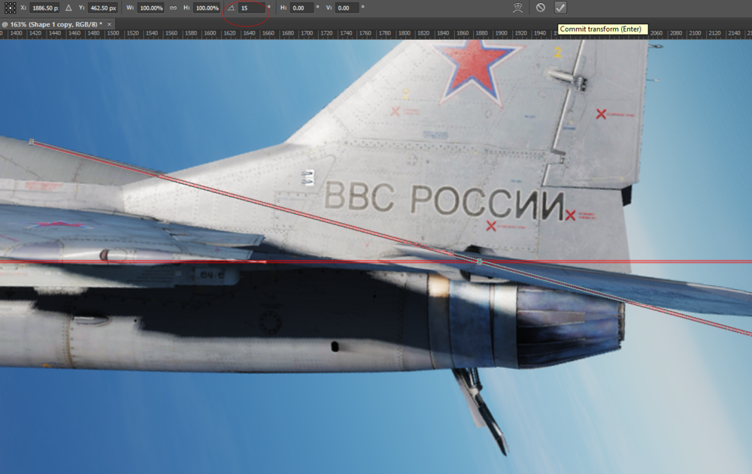This screenshot has height=474, width=752.
Task: Click the vertical skew V field
Action: click(347, 8)
